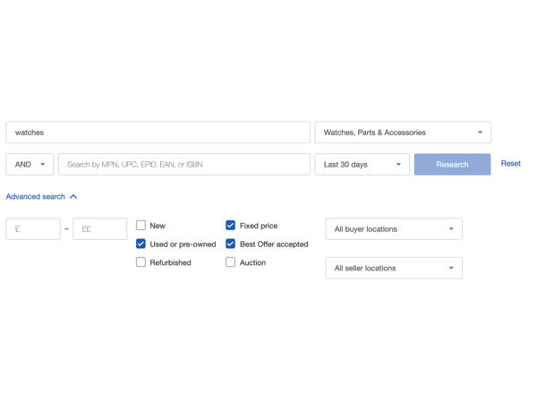Click the Last 30 days arrow icon

tap(398, 165)
